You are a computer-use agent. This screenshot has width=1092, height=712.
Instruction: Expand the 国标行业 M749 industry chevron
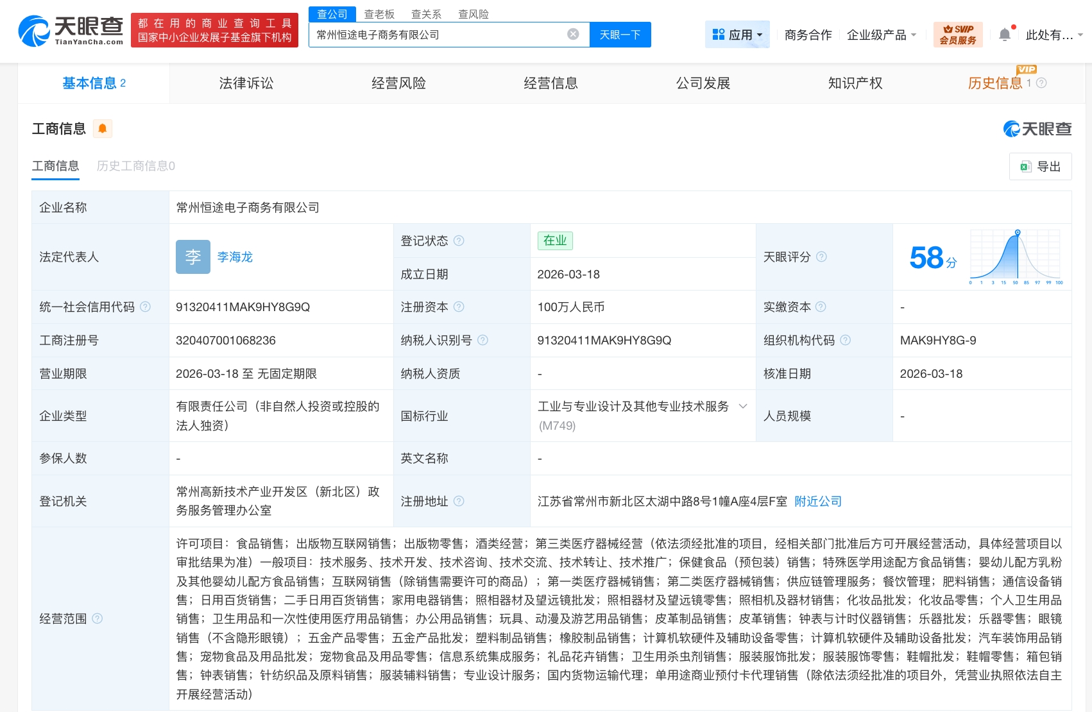coord(742,406)
